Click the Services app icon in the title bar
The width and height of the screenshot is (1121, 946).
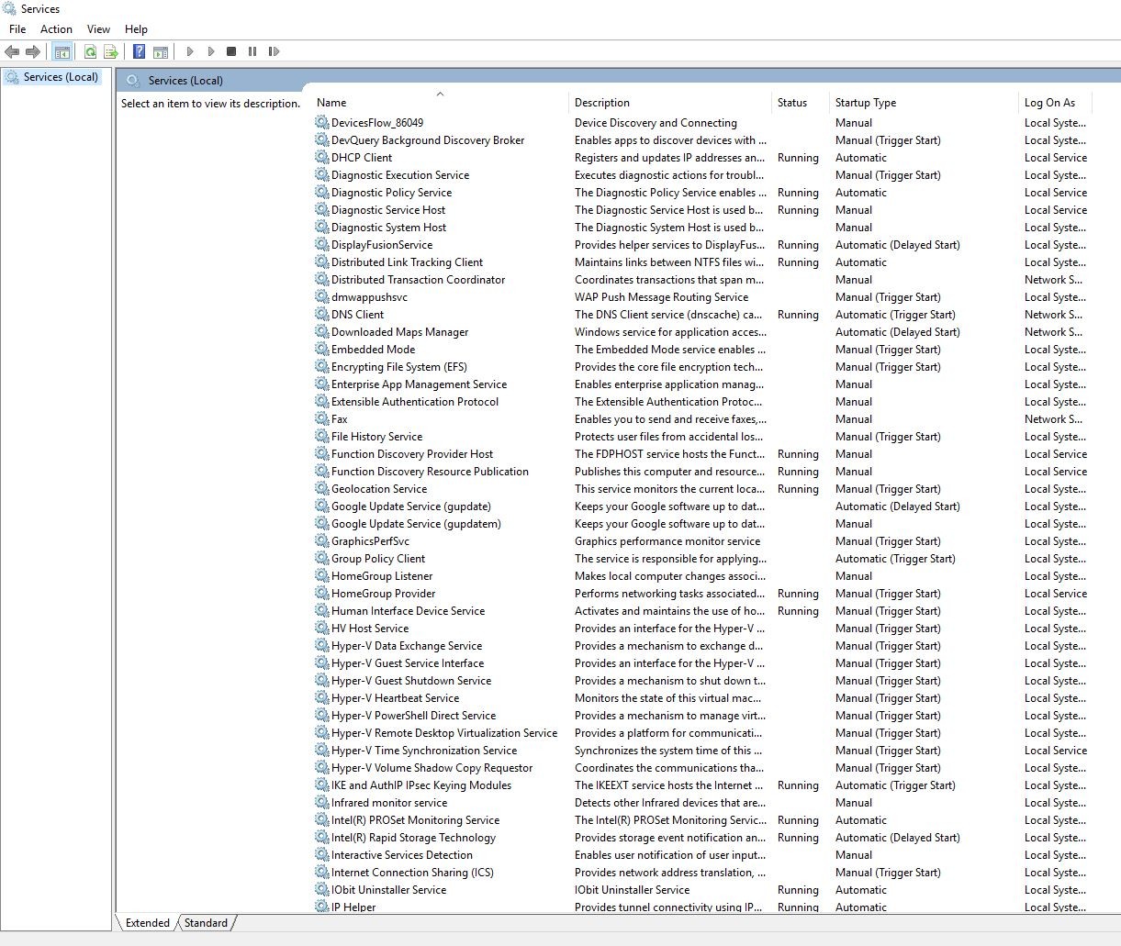(9, 9)
